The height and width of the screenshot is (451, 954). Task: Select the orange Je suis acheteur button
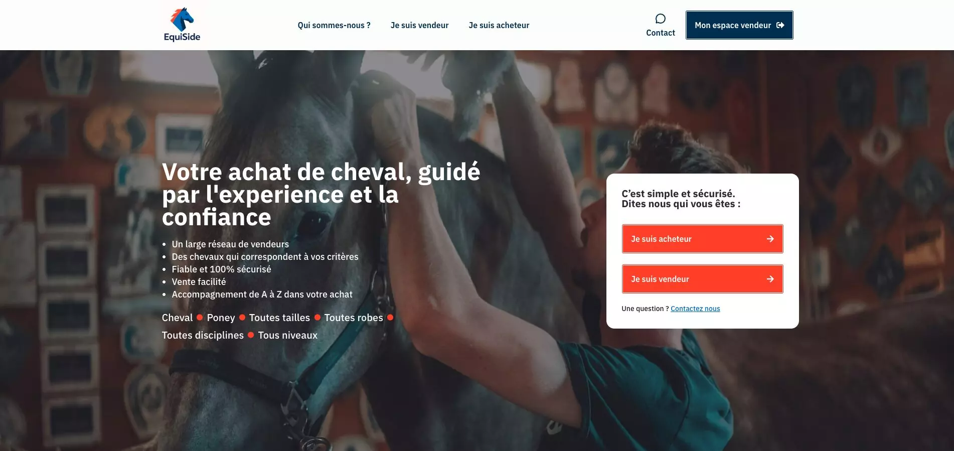tap(702, 239)
